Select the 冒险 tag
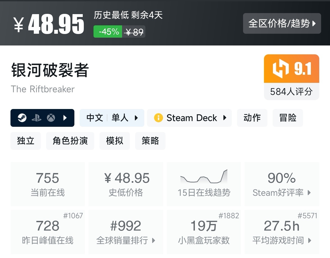The width and height of the screenshot is (330, 258). tap(288, 118)
